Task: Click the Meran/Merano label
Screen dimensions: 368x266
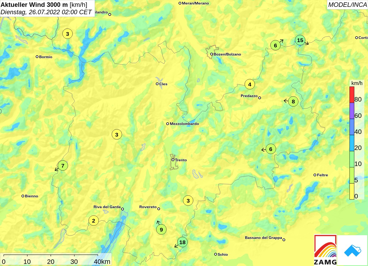Action: click(195, 3)
